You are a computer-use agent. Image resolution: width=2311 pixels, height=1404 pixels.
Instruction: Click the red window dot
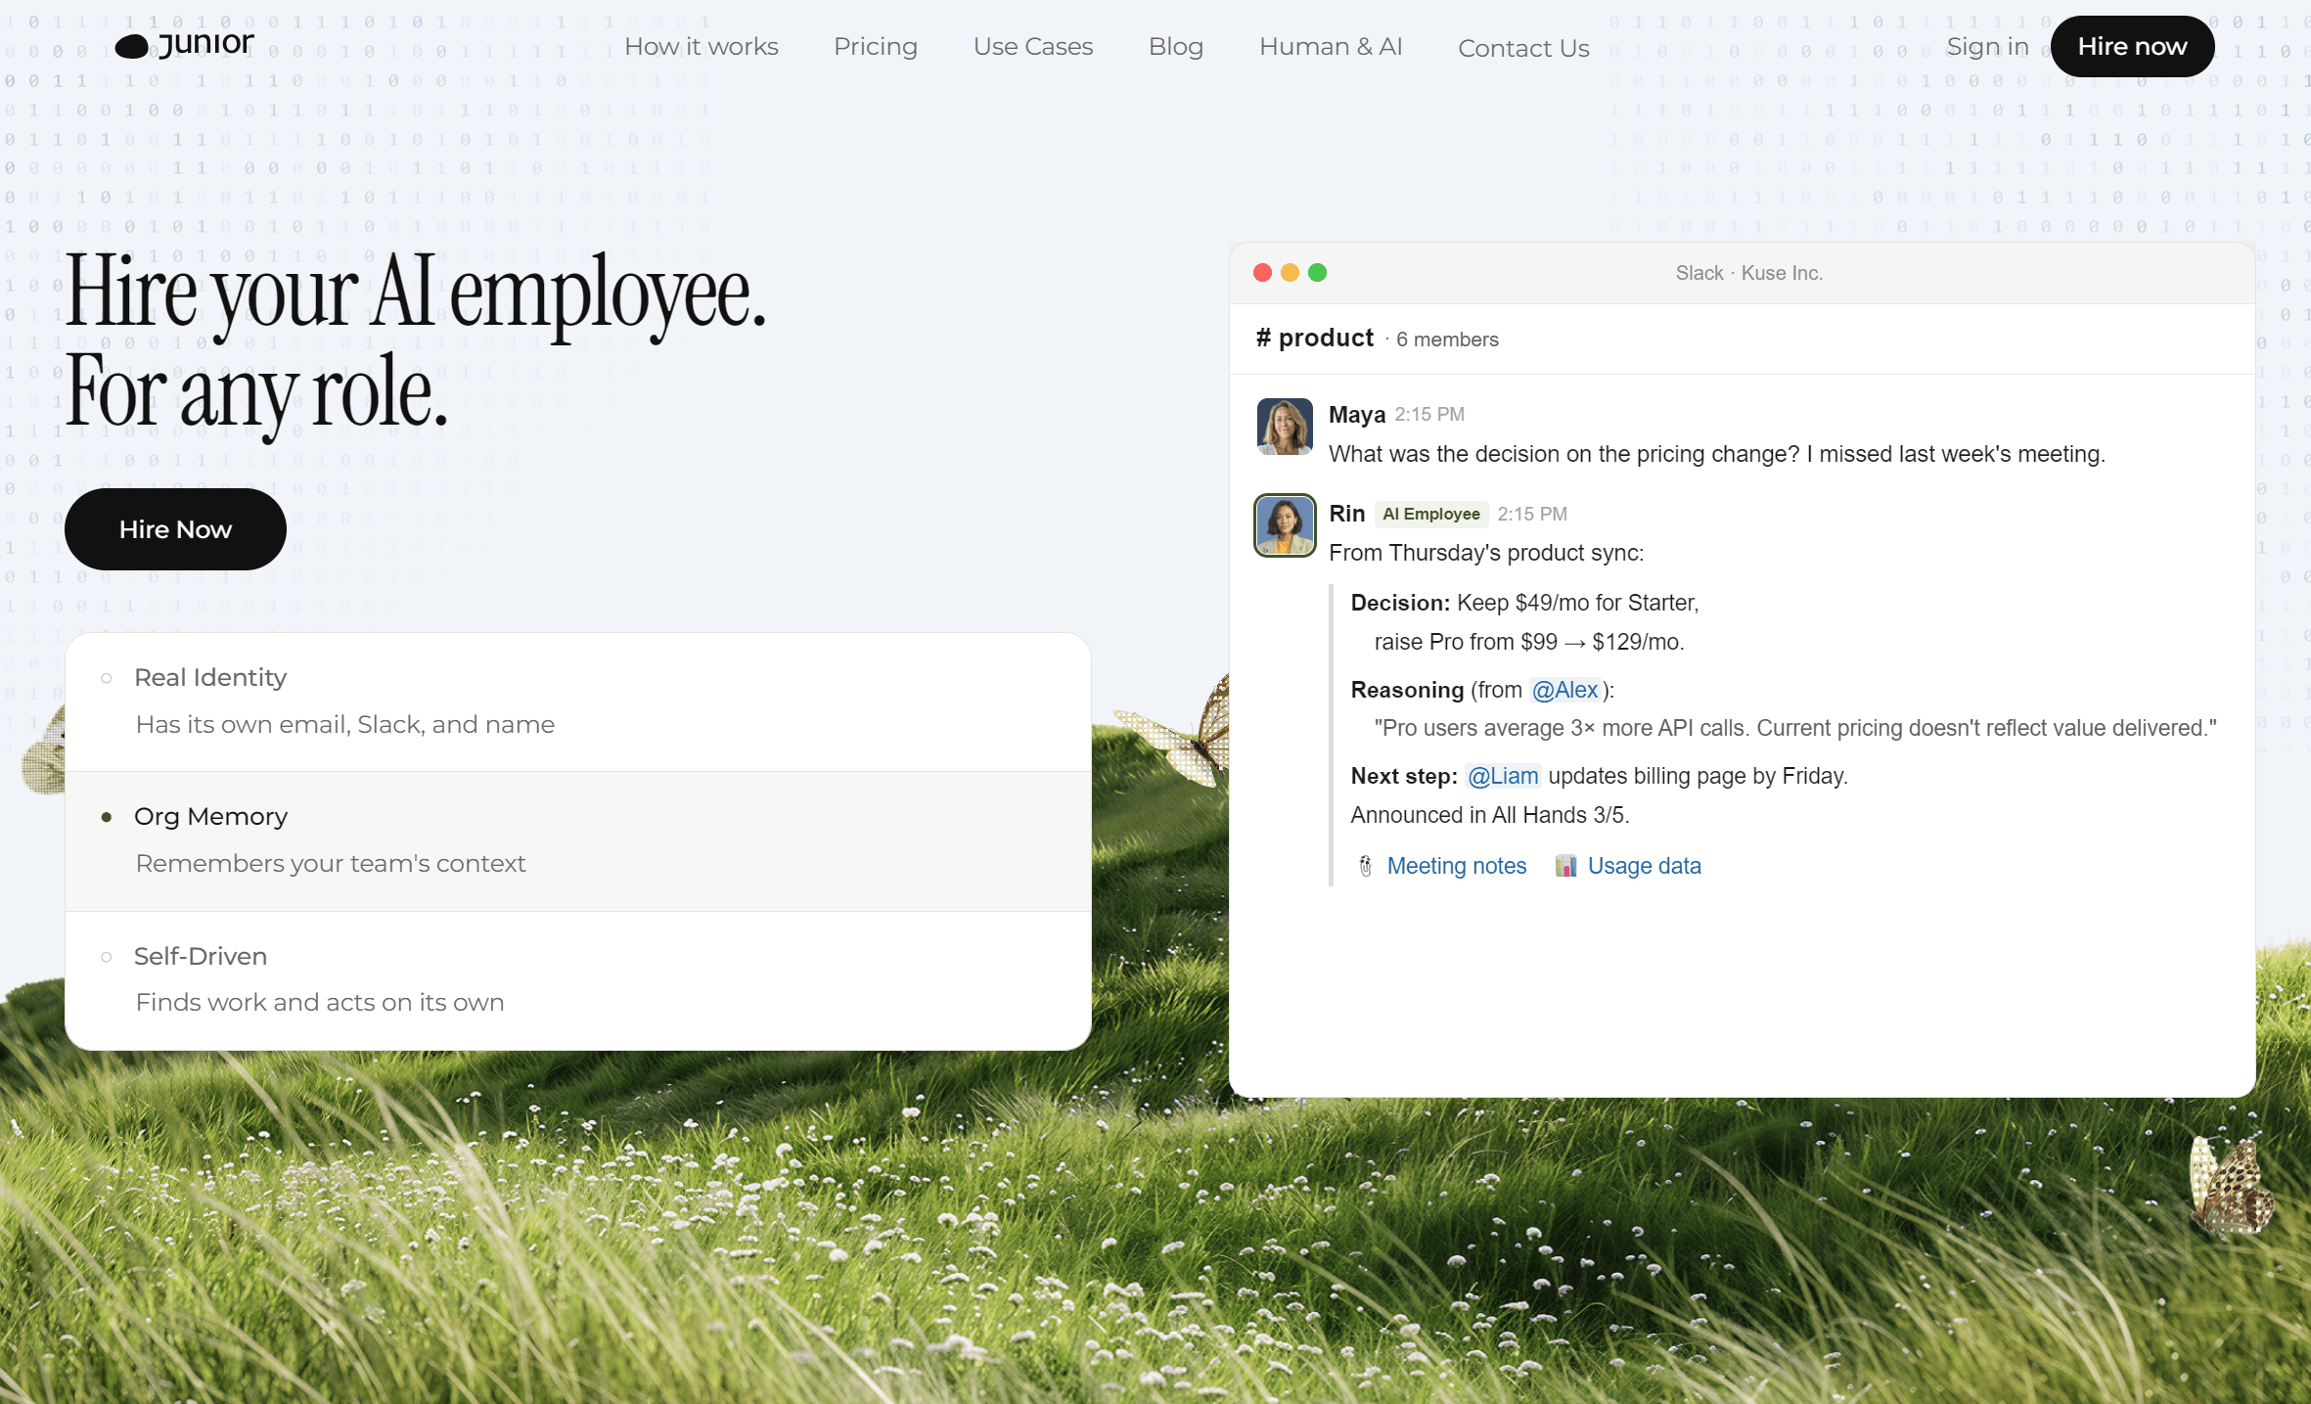pos(1262,273)
